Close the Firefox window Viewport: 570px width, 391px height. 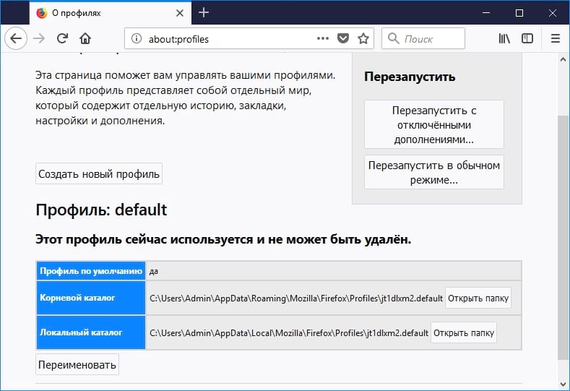point(553,13)
